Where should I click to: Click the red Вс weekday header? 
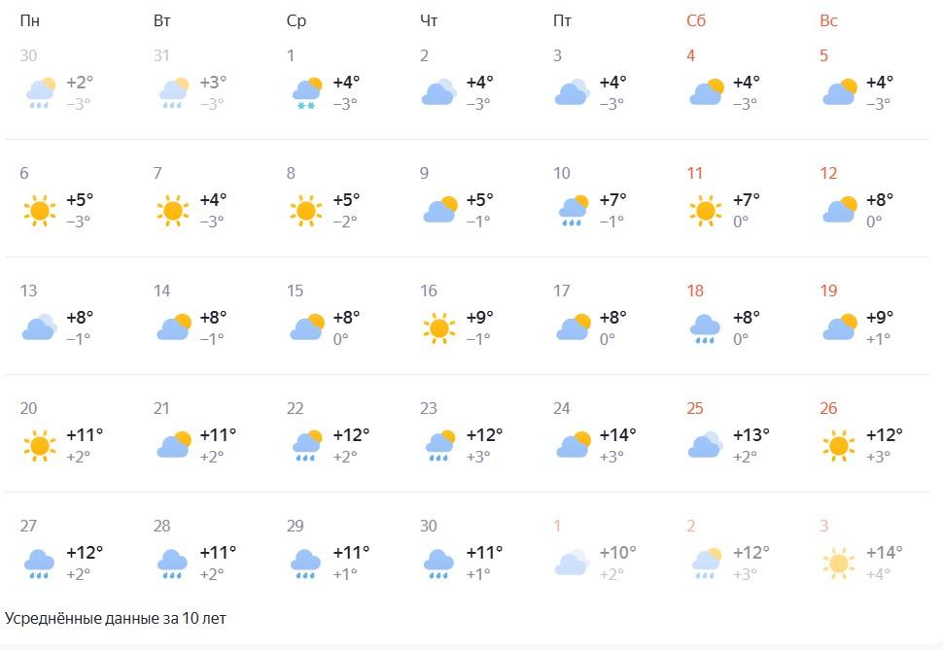pyautogui.click(x=828, y=20)
